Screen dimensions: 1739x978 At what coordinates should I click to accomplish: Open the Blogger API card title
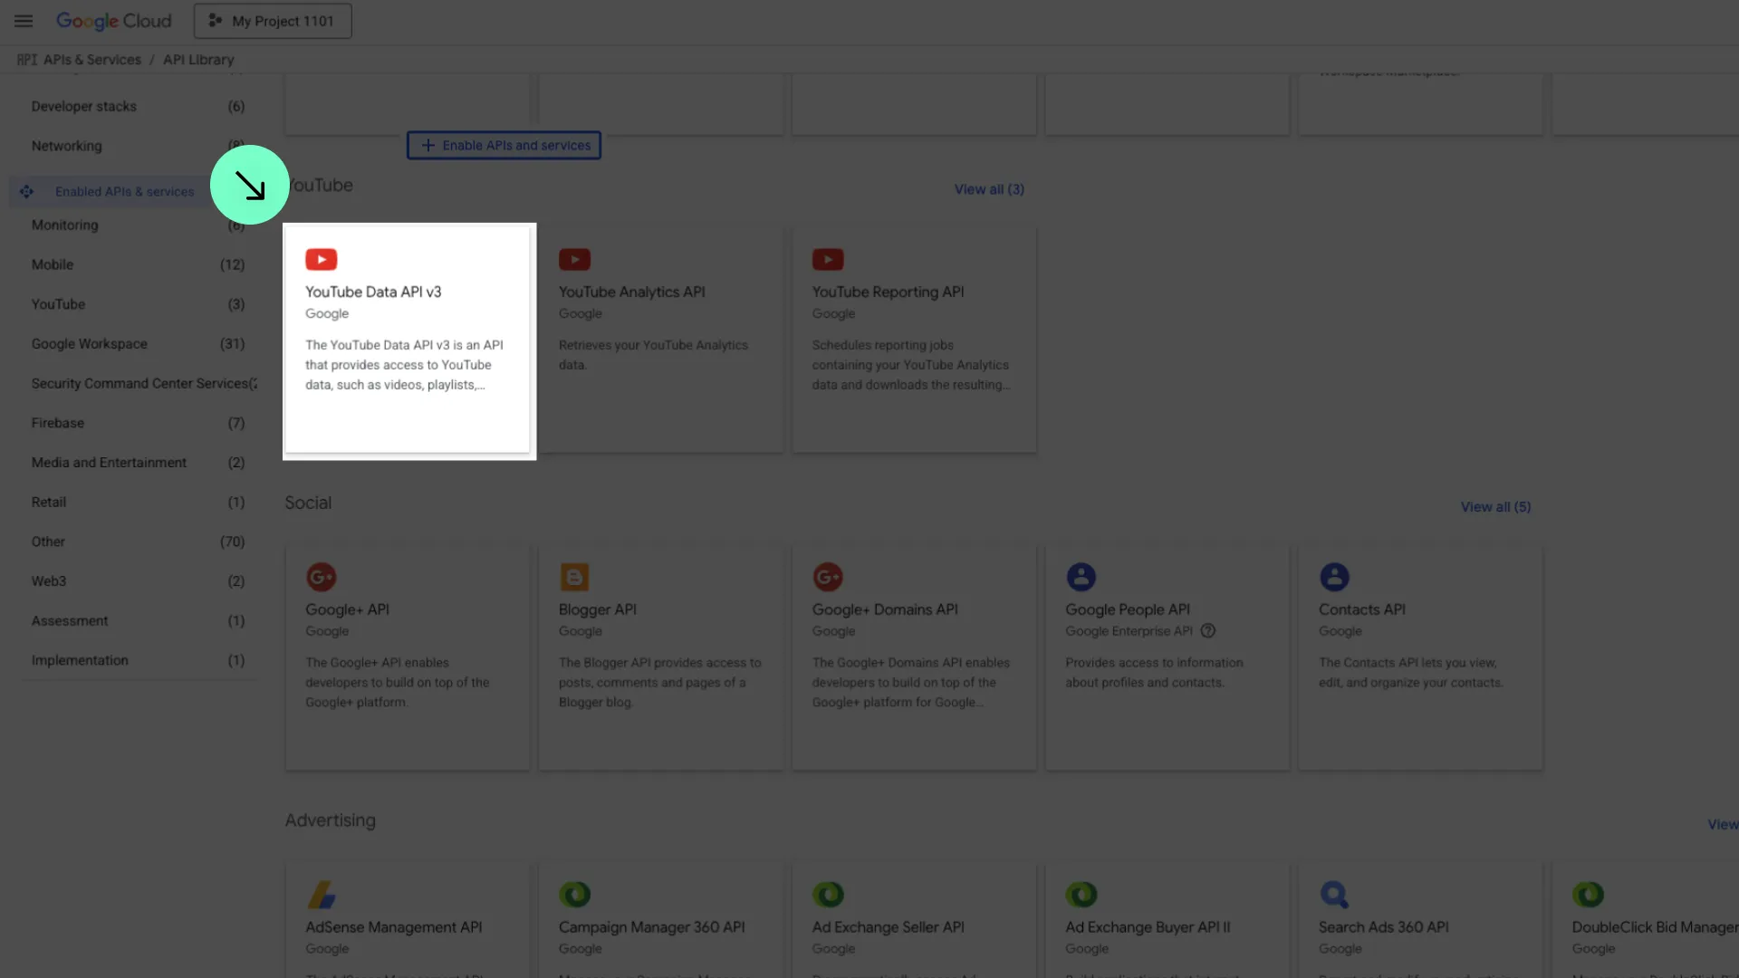pos(597,609)
